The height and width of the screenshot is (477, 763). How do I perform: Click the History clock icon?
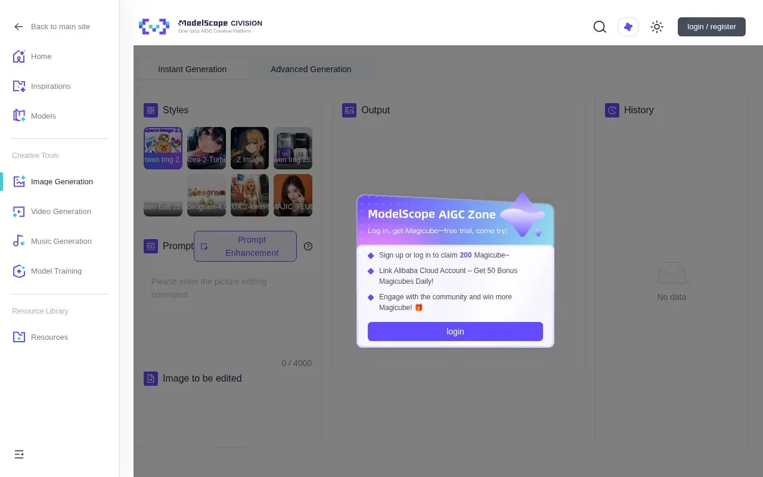[612, 110]
